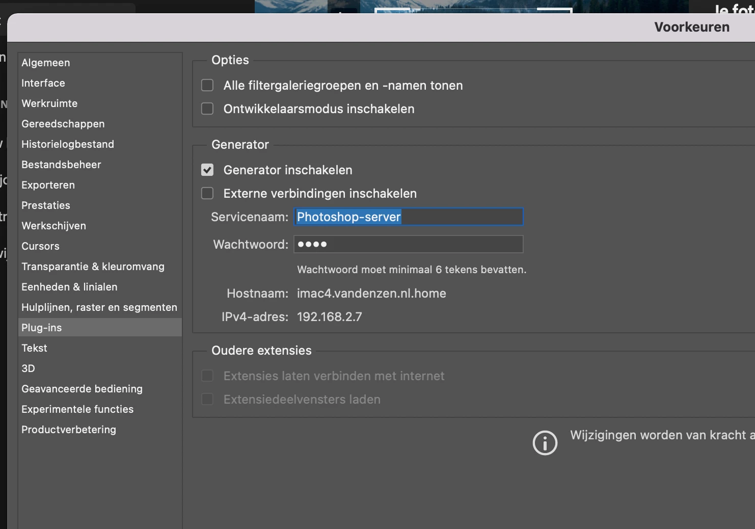Click the Wachtwoord password field
Viewport: 755px width, 529px height.
click(x=409, y=244)
